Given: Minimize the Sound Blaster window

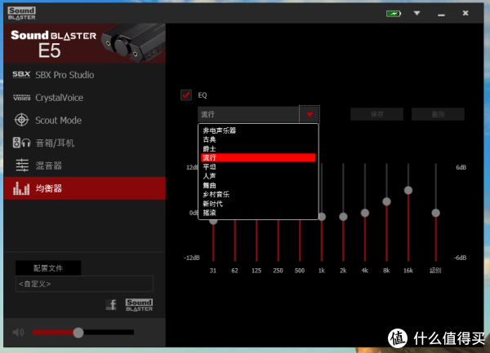Looking at the screenshot, I should point(441,15).
